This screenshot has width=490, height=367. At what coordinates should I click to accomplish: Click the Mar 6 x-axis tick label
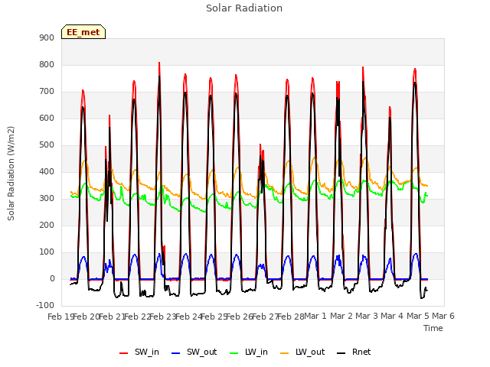pyautogui.click(x=443, y=317)
